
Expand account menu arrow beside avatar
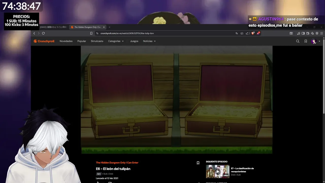[x=319, y=41]
